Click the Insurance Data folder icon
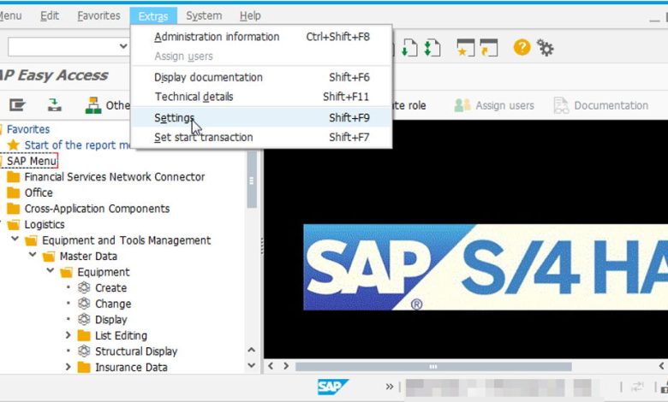The height and width of the screenshot is (402, 668). click(x=84, y=367)
